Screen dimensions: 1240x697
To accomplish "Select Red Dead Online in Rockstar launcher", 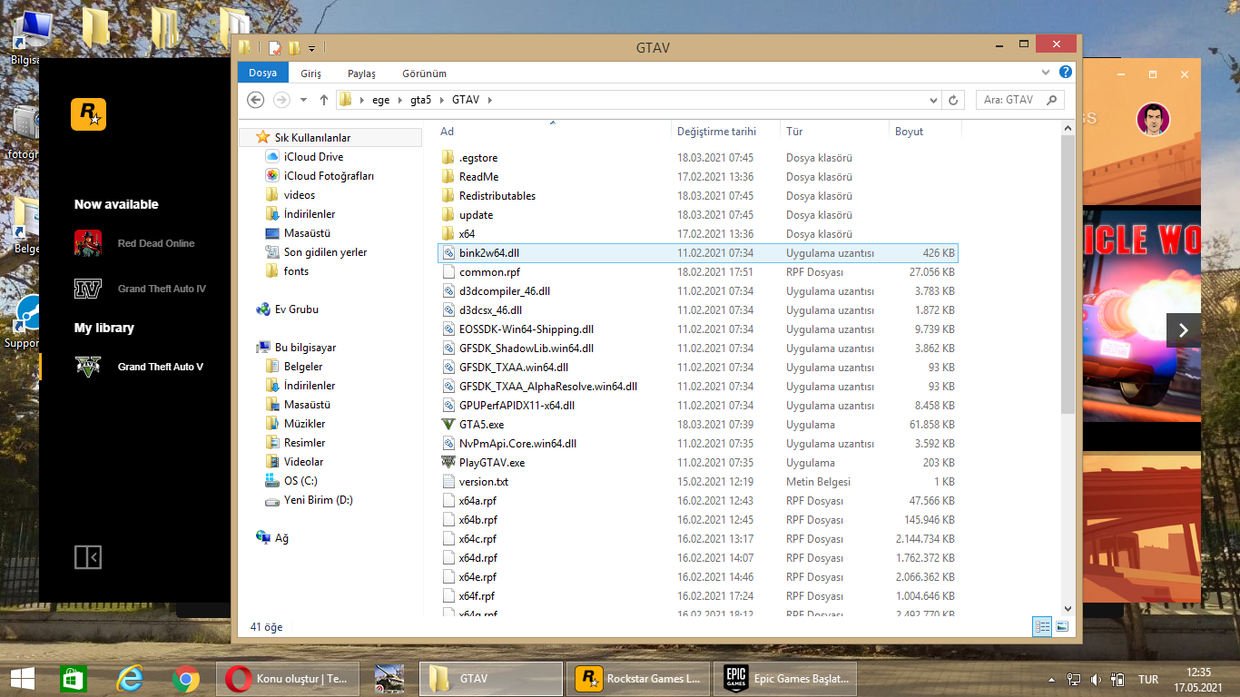I will [x=134, y=243].
